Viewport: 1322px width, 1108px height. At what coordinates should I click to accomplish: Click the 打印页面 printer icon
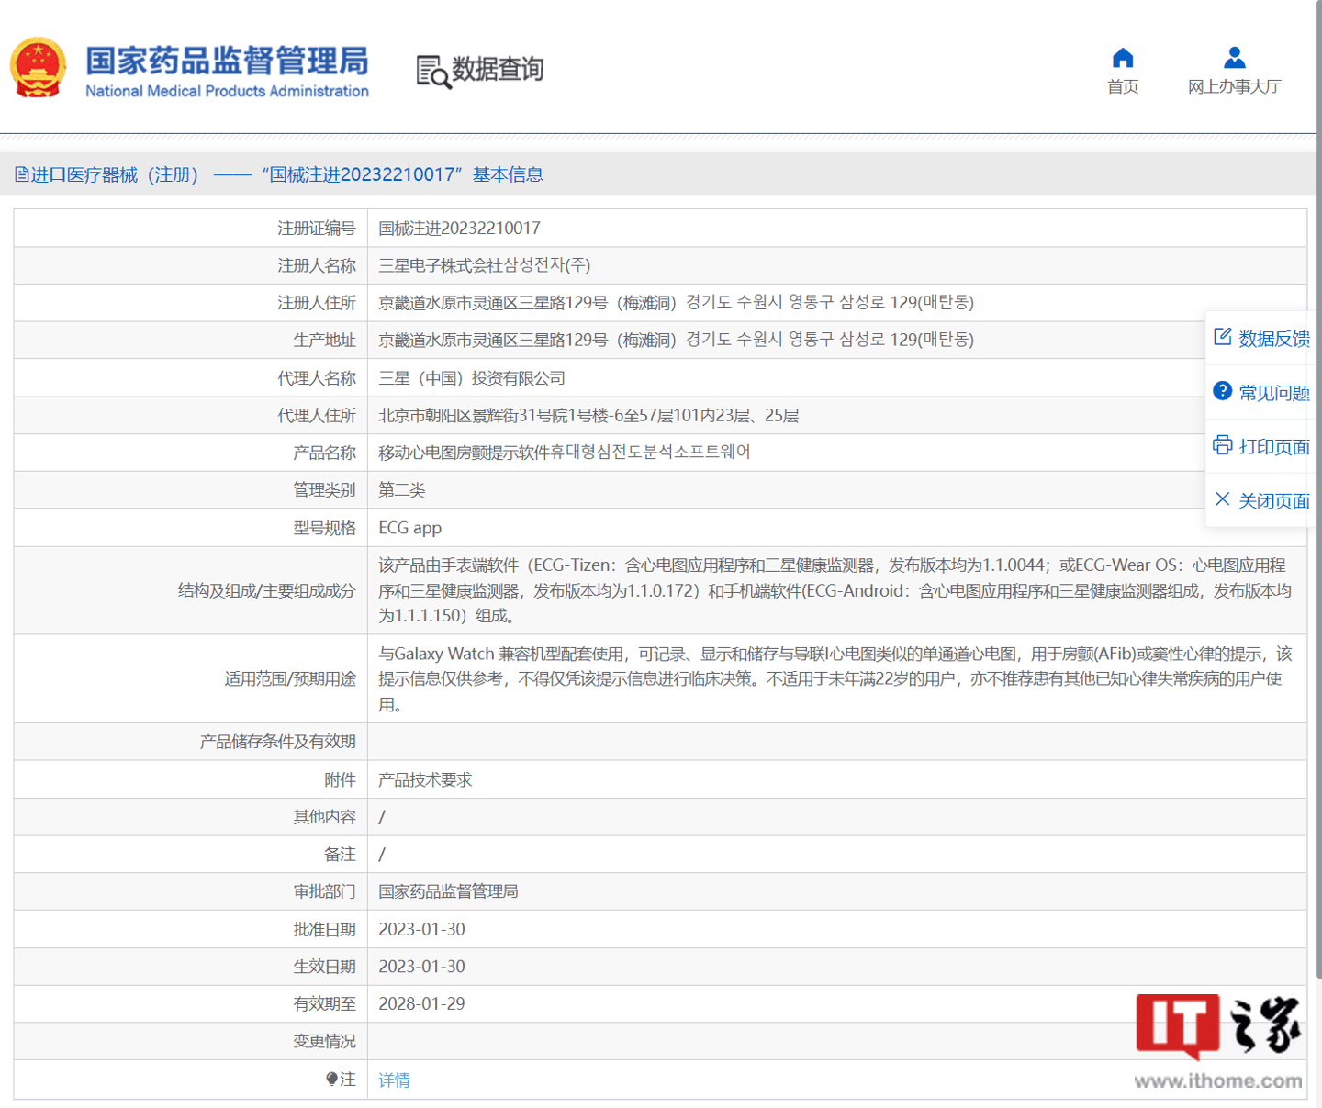[x=1222, y=445]
